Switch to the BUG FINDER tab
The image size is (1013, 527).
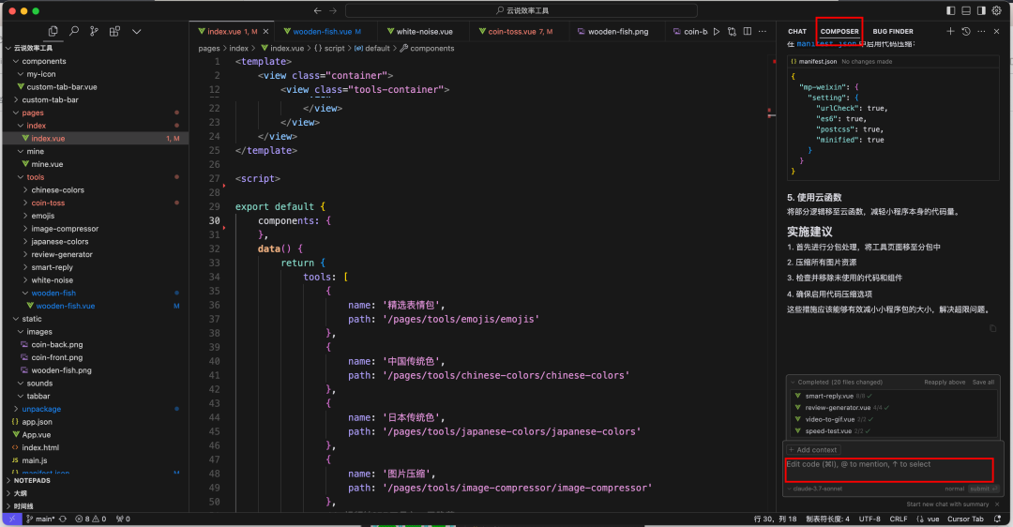893,31
